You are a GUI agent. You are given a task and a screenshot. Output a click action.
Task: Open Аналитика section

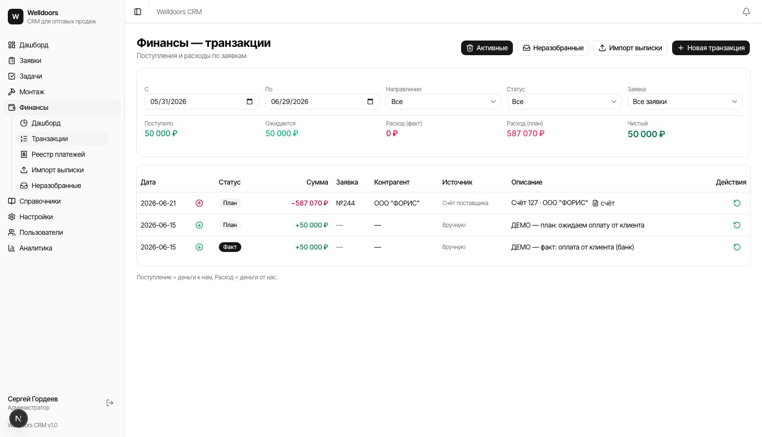click(x=62, y=248)
